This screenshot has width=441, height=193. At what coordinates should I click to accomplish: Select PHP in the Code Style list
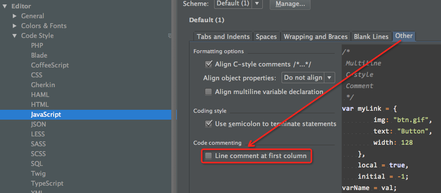[x=37, y=46]
